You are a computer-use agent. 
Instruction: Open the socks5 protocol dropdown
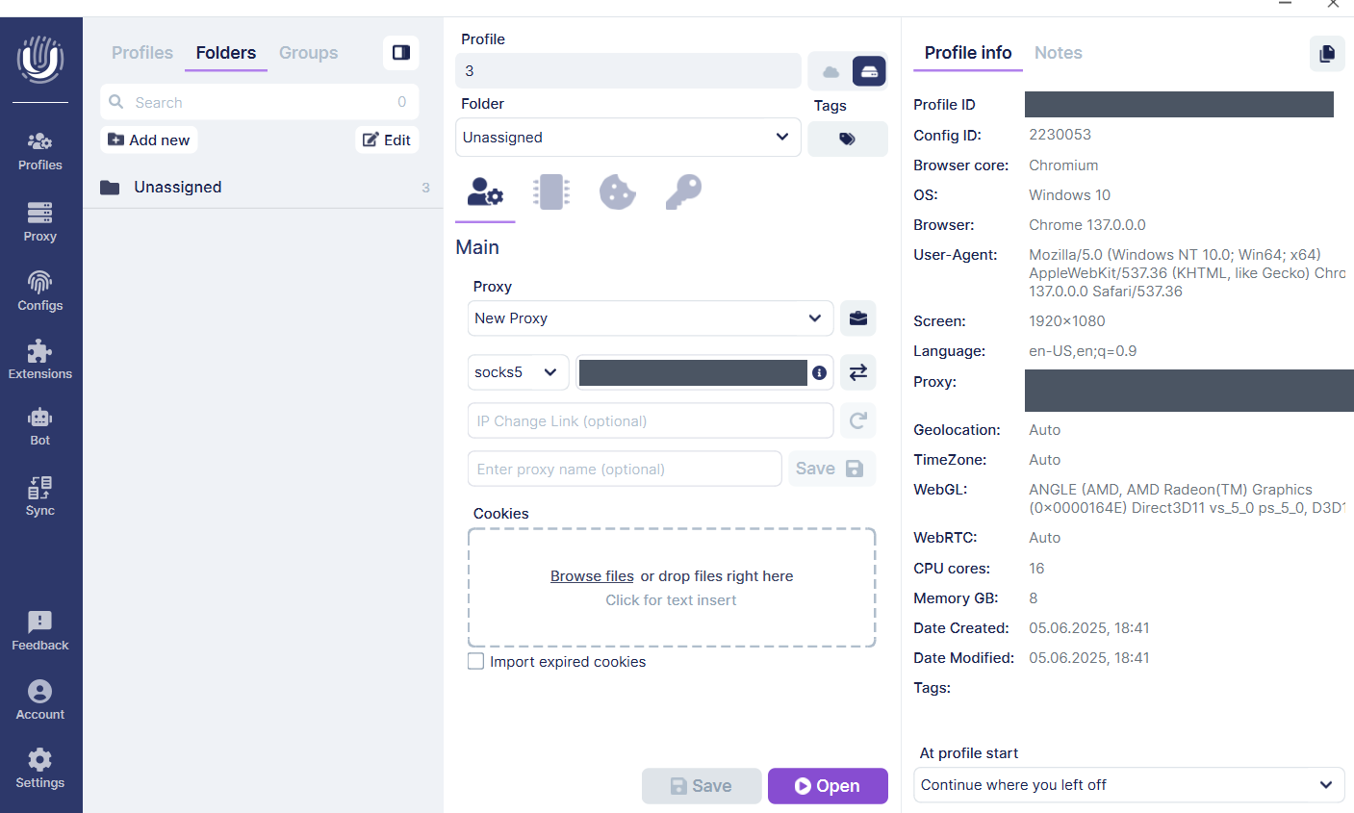518,372
